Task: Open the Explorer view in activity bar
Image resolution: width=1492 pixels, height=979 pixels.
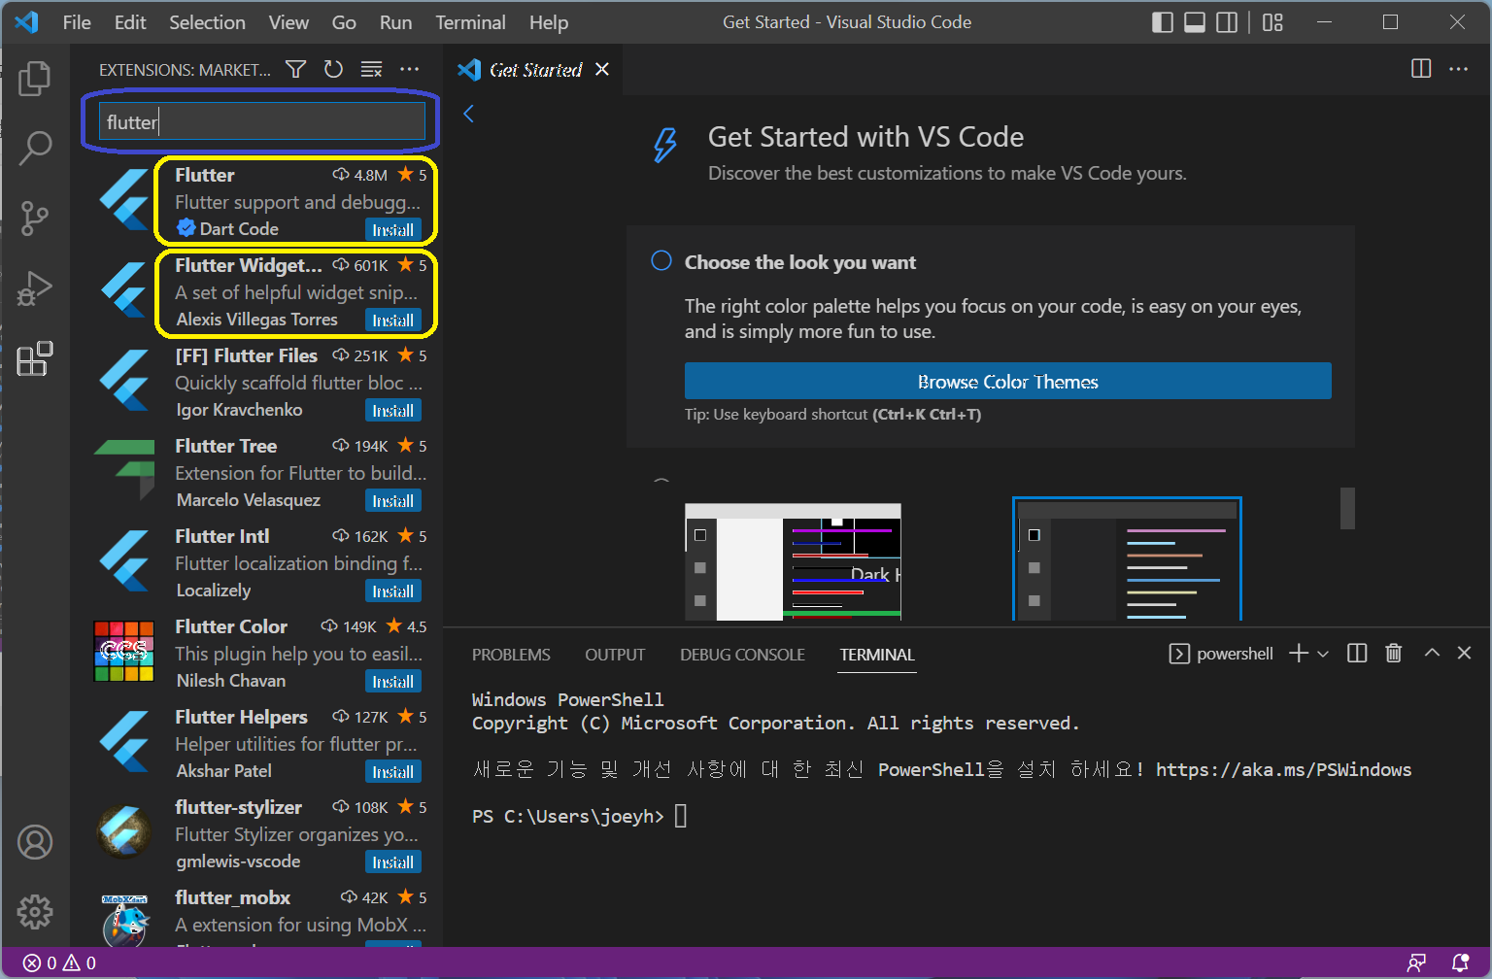Action: [35, 78]
